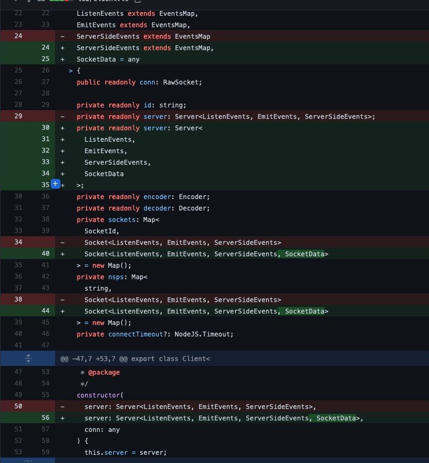
Task: Click new line number 56 in the gutter
Action: (x=45, y=418)
